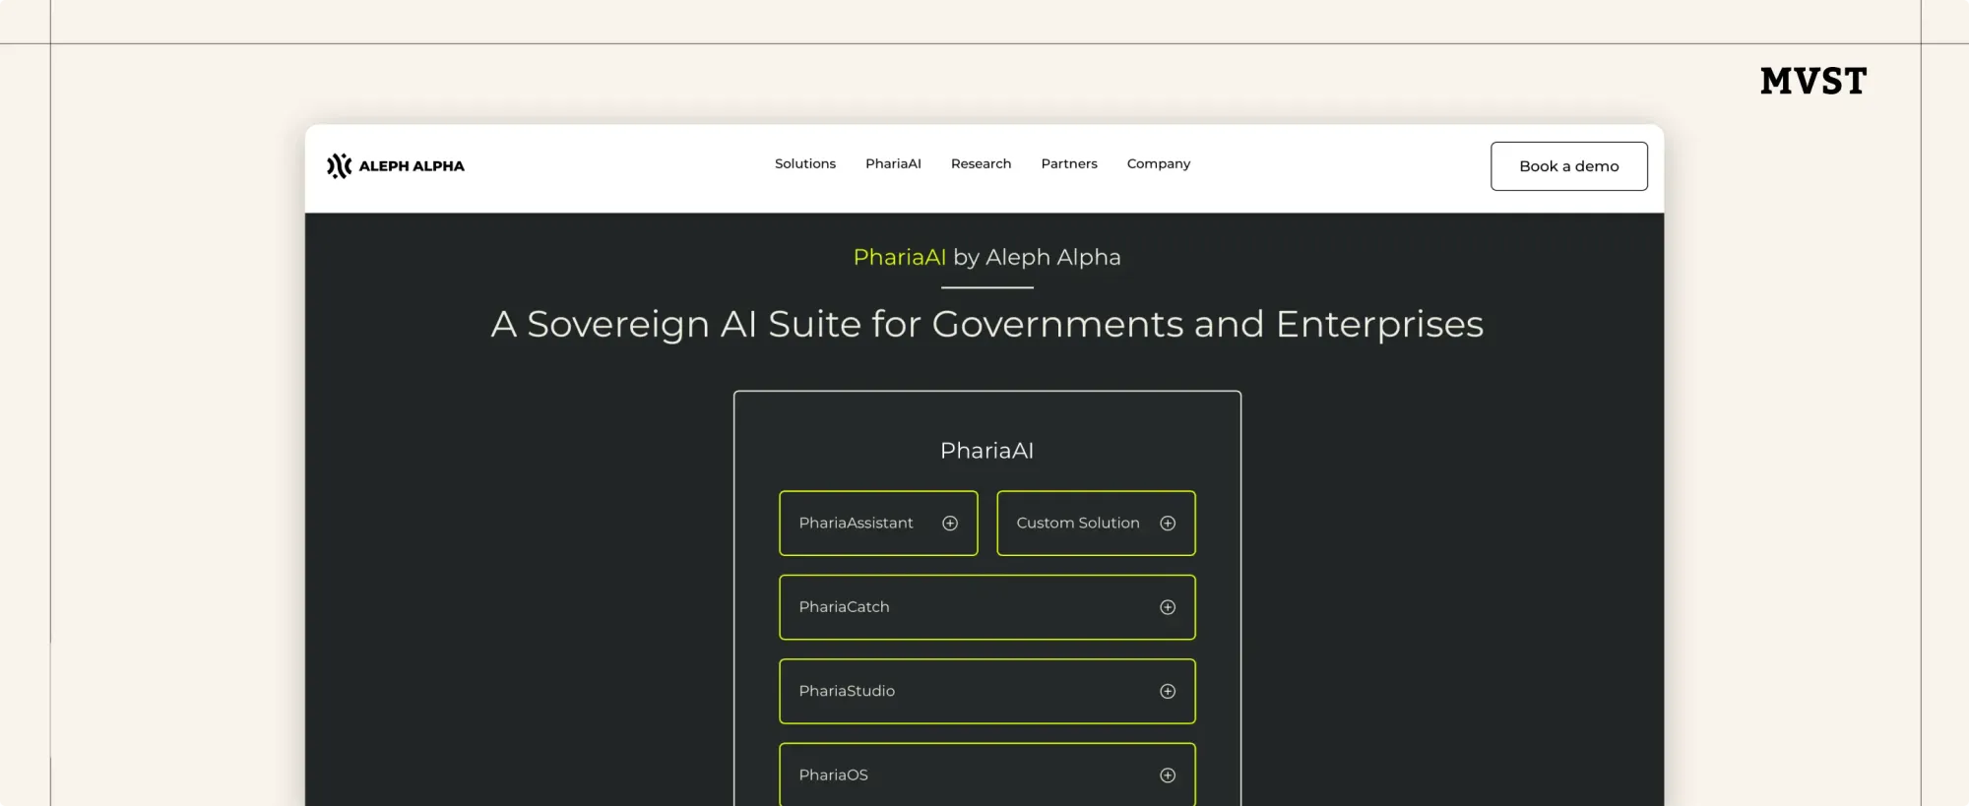Click the Book a demo button
The width and height of the screenshot is (1969, 806).
coord(1568,166)
